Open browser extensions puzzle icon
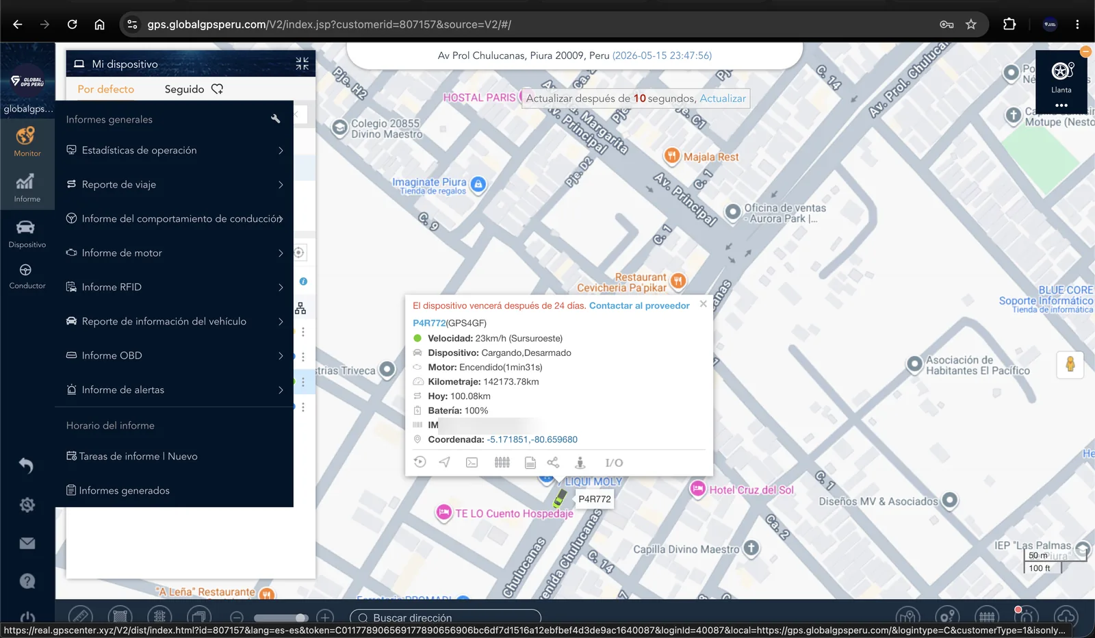This screenshot has height=638, width=1095. pos(1009,25)
